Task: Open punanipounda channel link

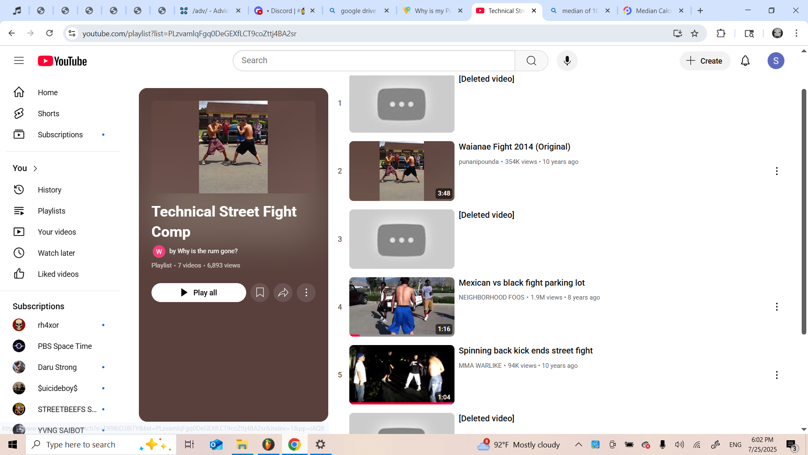Action: pyautogui.click(x=478, y=162)
